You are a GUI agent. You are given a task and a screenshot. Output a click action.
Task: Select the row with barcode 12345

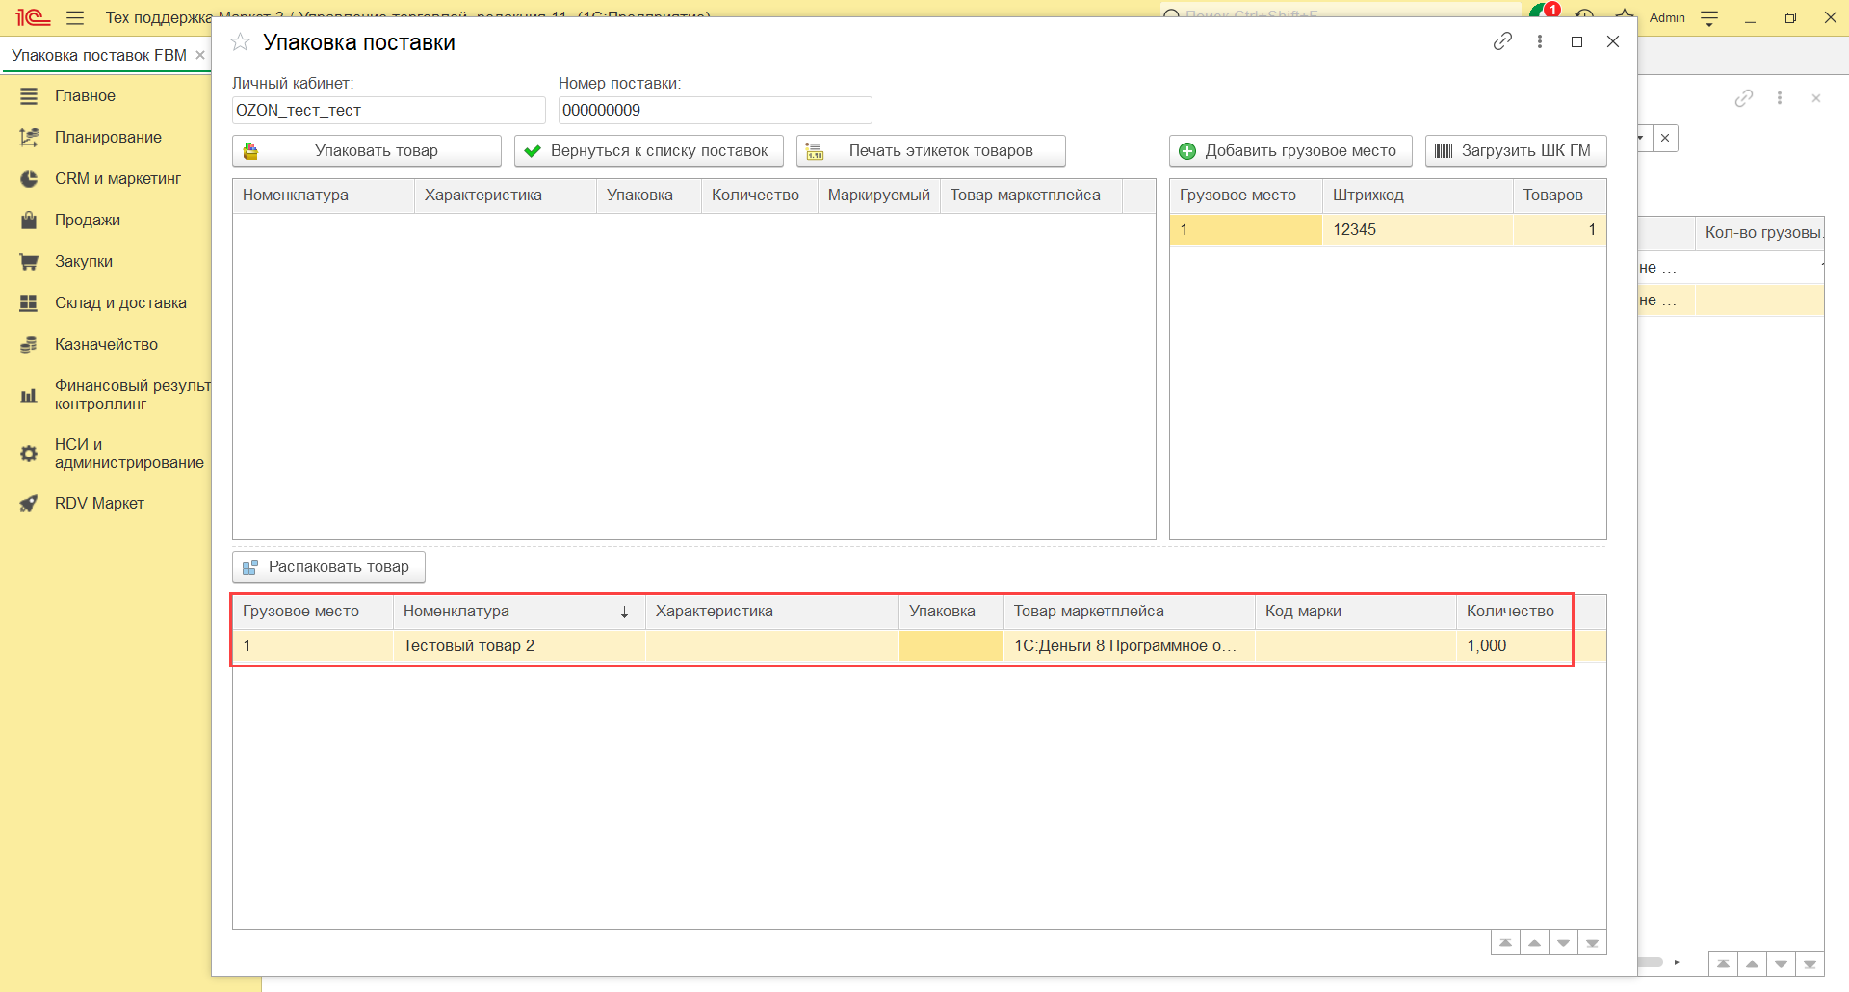point(1387,229)
